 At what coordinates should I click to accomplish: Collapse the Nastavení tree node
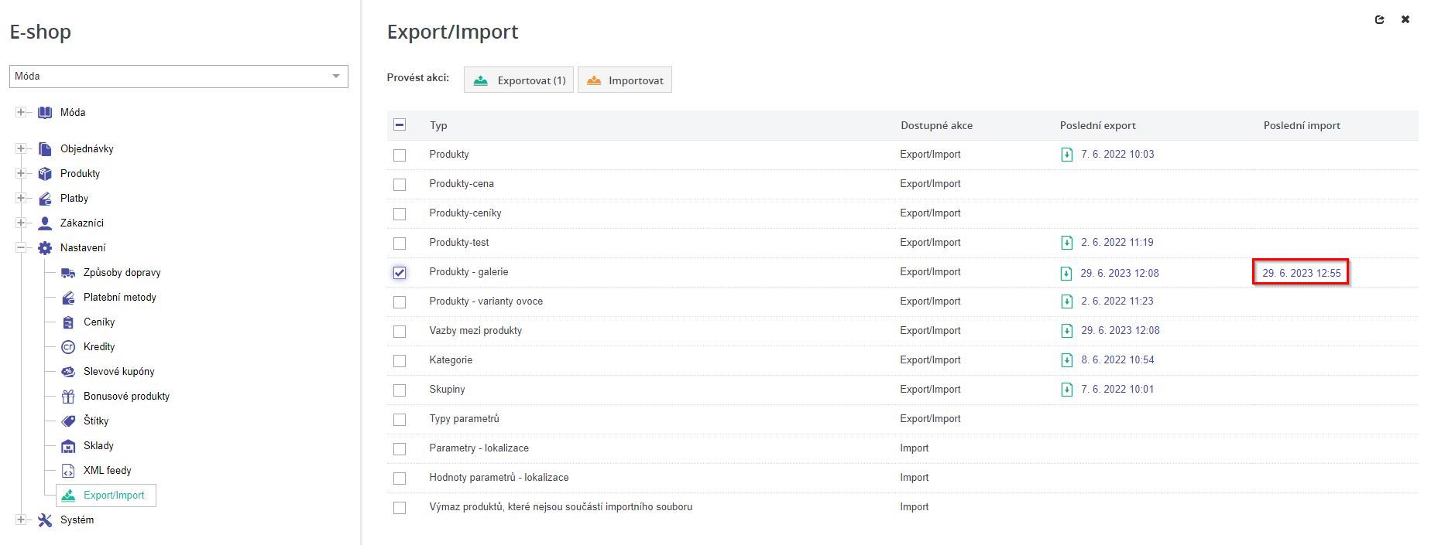point(21,247)
